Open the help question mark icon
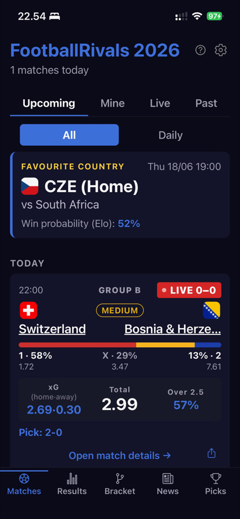 (200, 50)
